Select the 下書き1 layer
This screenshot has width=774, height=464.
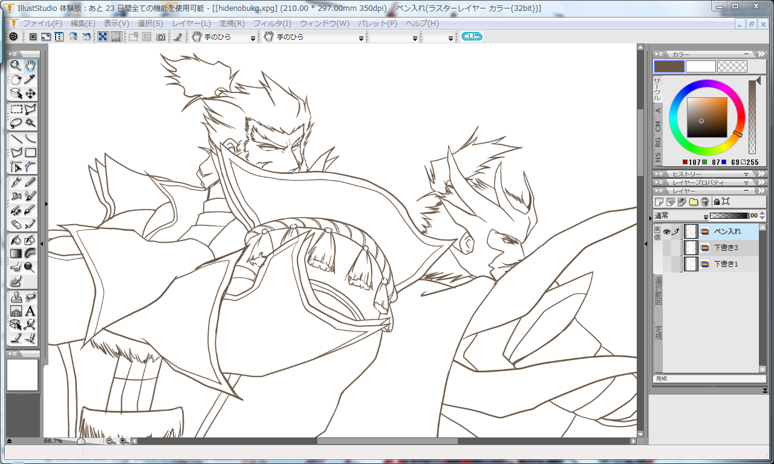pos(726,264)
